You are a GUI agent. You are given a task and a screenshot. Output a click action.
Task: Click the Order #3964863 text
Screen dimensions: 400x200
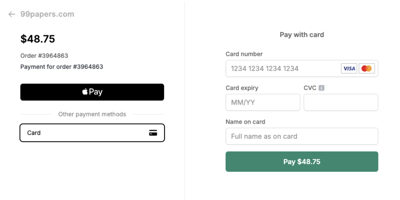coord(44,56)
